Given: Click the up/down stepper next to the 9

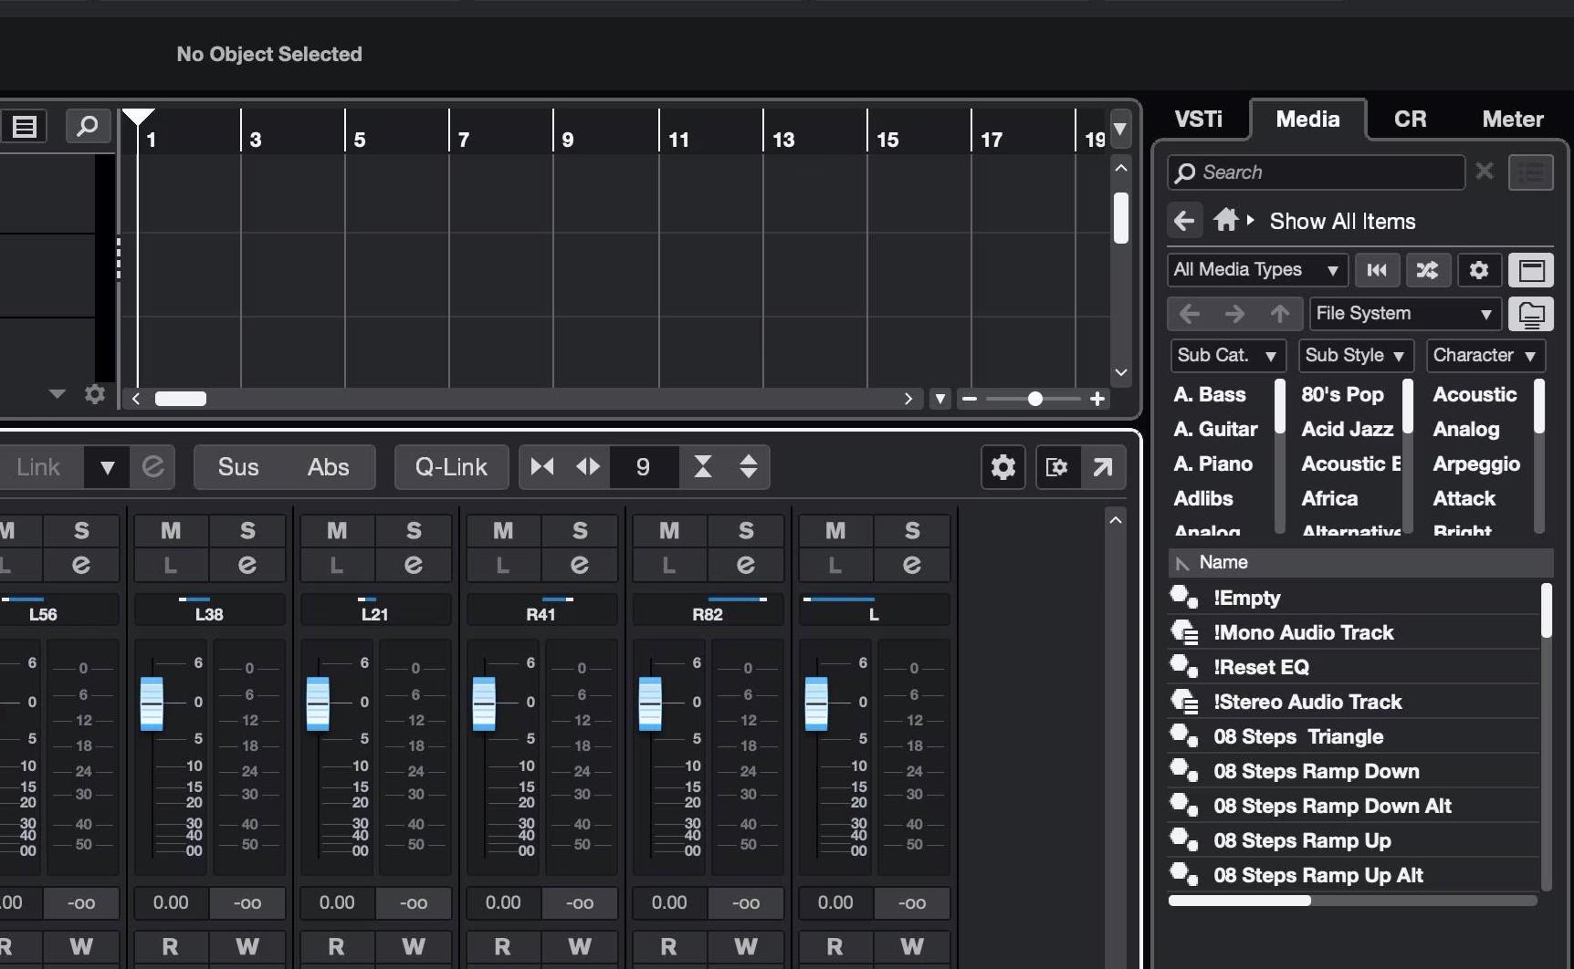Looking at the screenshot, I should [748, 467].
